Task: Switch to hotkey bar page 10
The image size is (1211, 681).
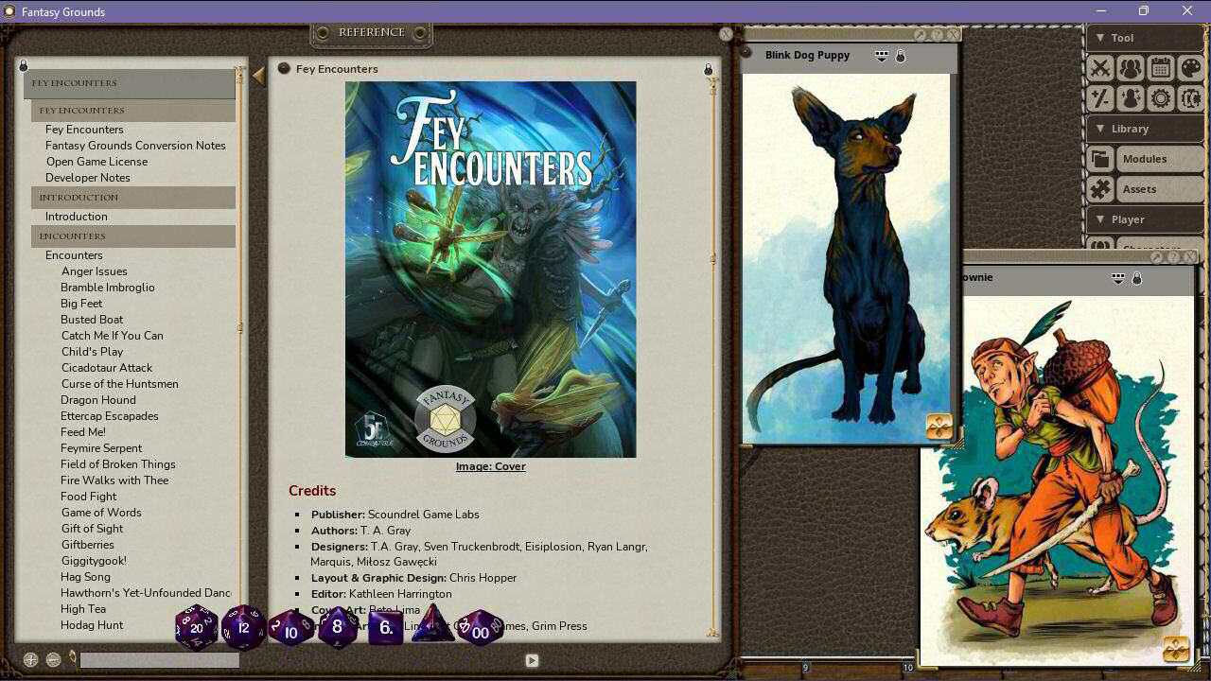Action: tap(908, 668)
